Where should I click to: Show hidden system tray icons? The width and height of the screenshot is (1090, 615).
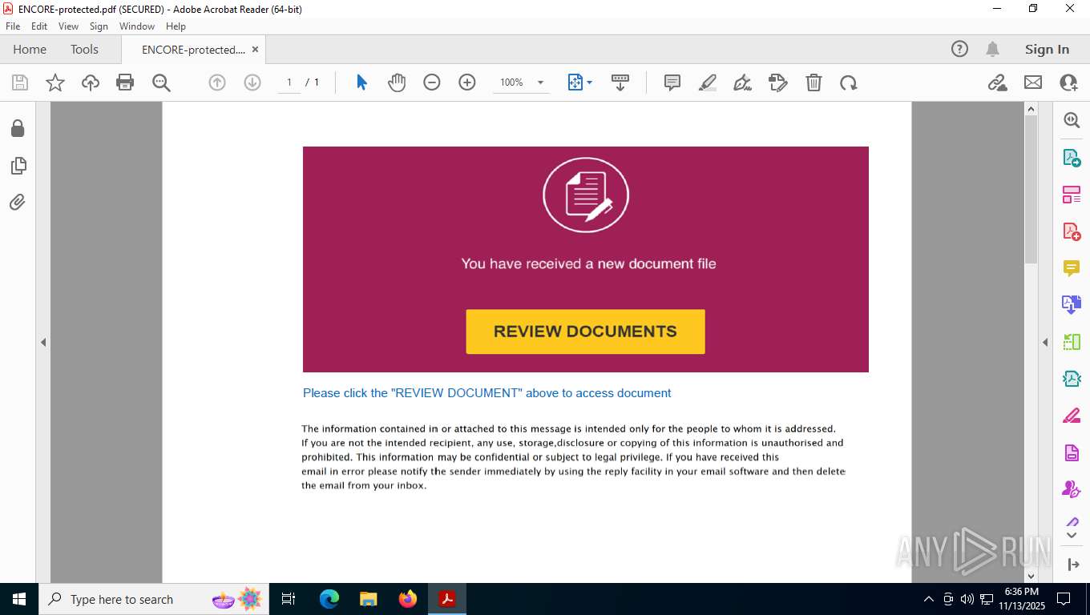tap(929, 599)
